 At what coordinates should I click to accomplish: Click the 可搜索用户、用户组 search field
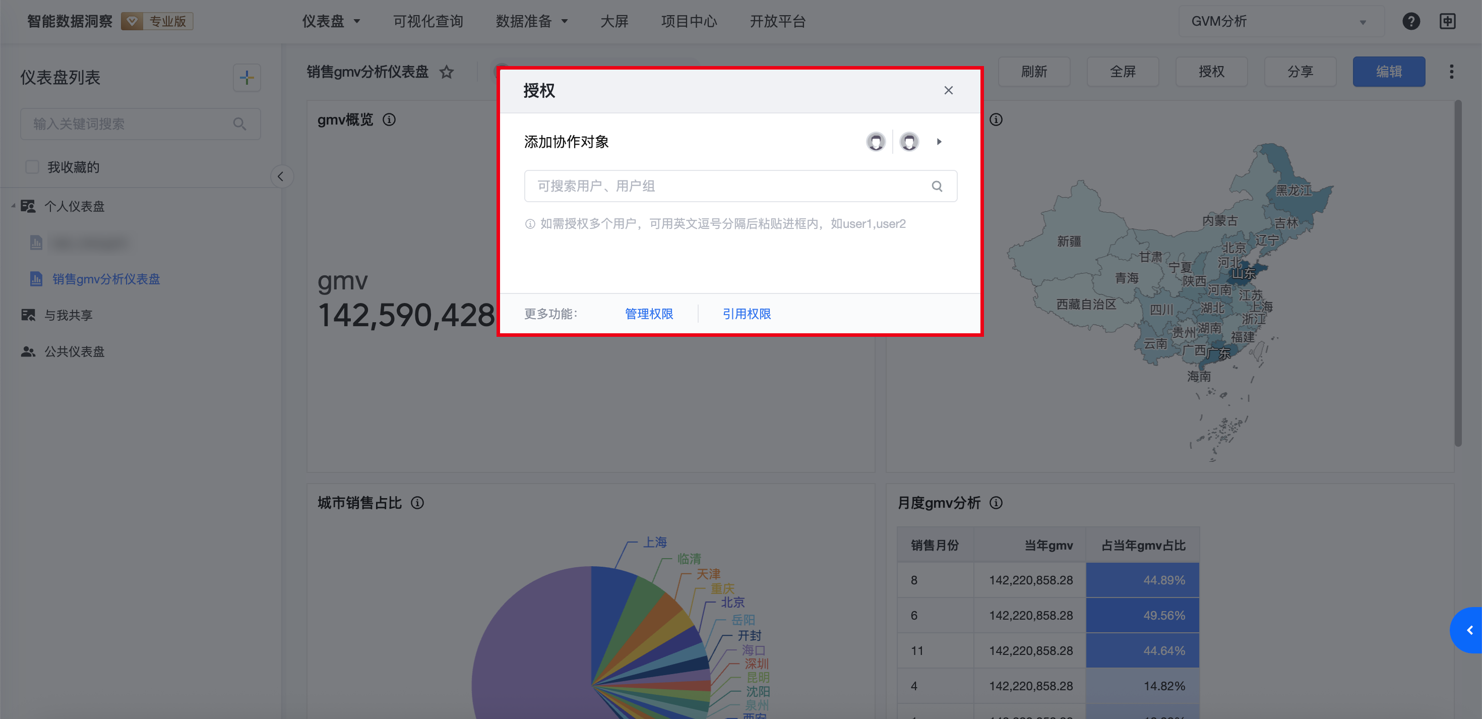tap(725, 186)
